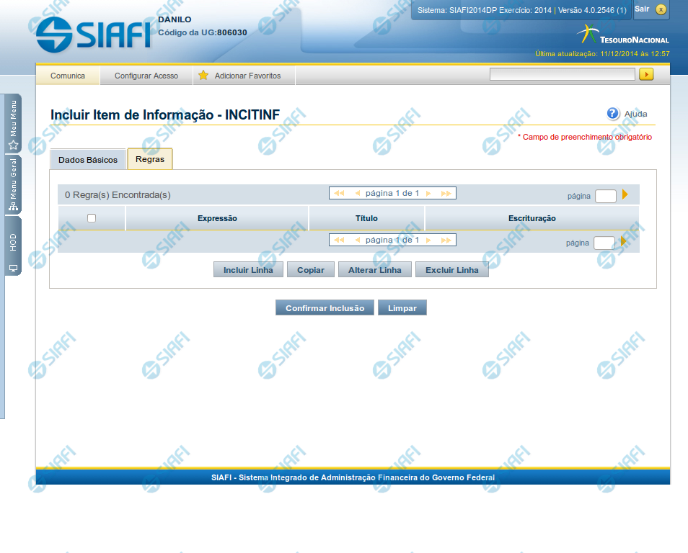The width and height of the screenshot is (688, 553).
Task: Click the Limpar button
Action: 402,307
